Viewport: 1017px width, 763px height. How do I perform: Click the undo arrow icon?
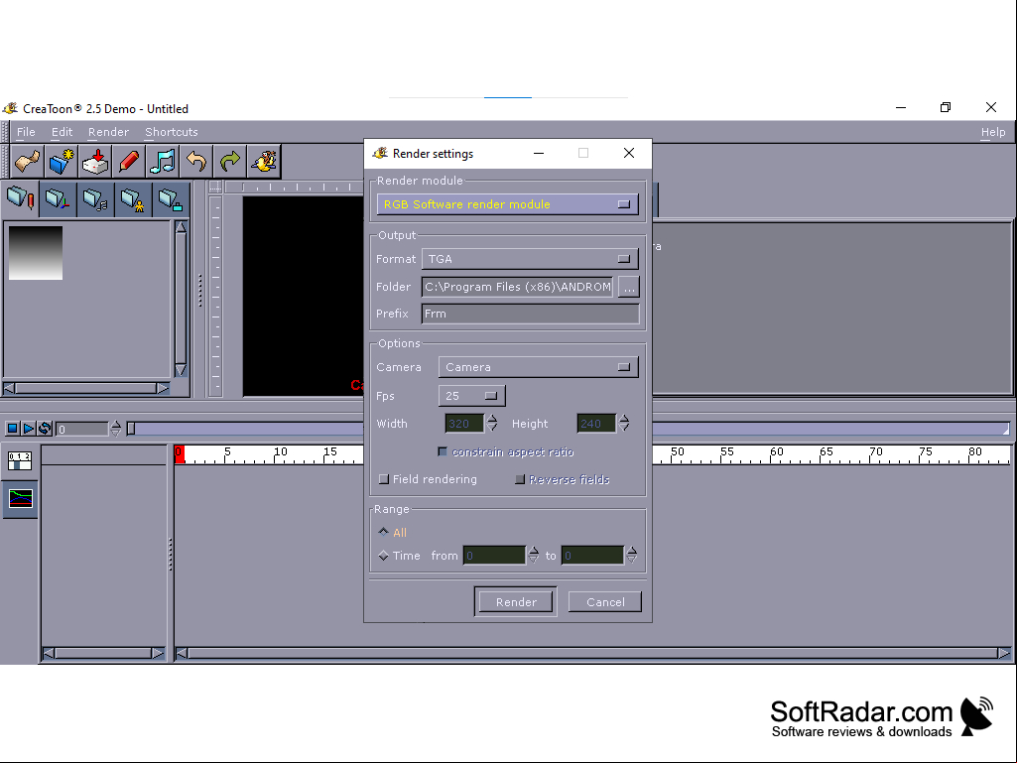195,161
